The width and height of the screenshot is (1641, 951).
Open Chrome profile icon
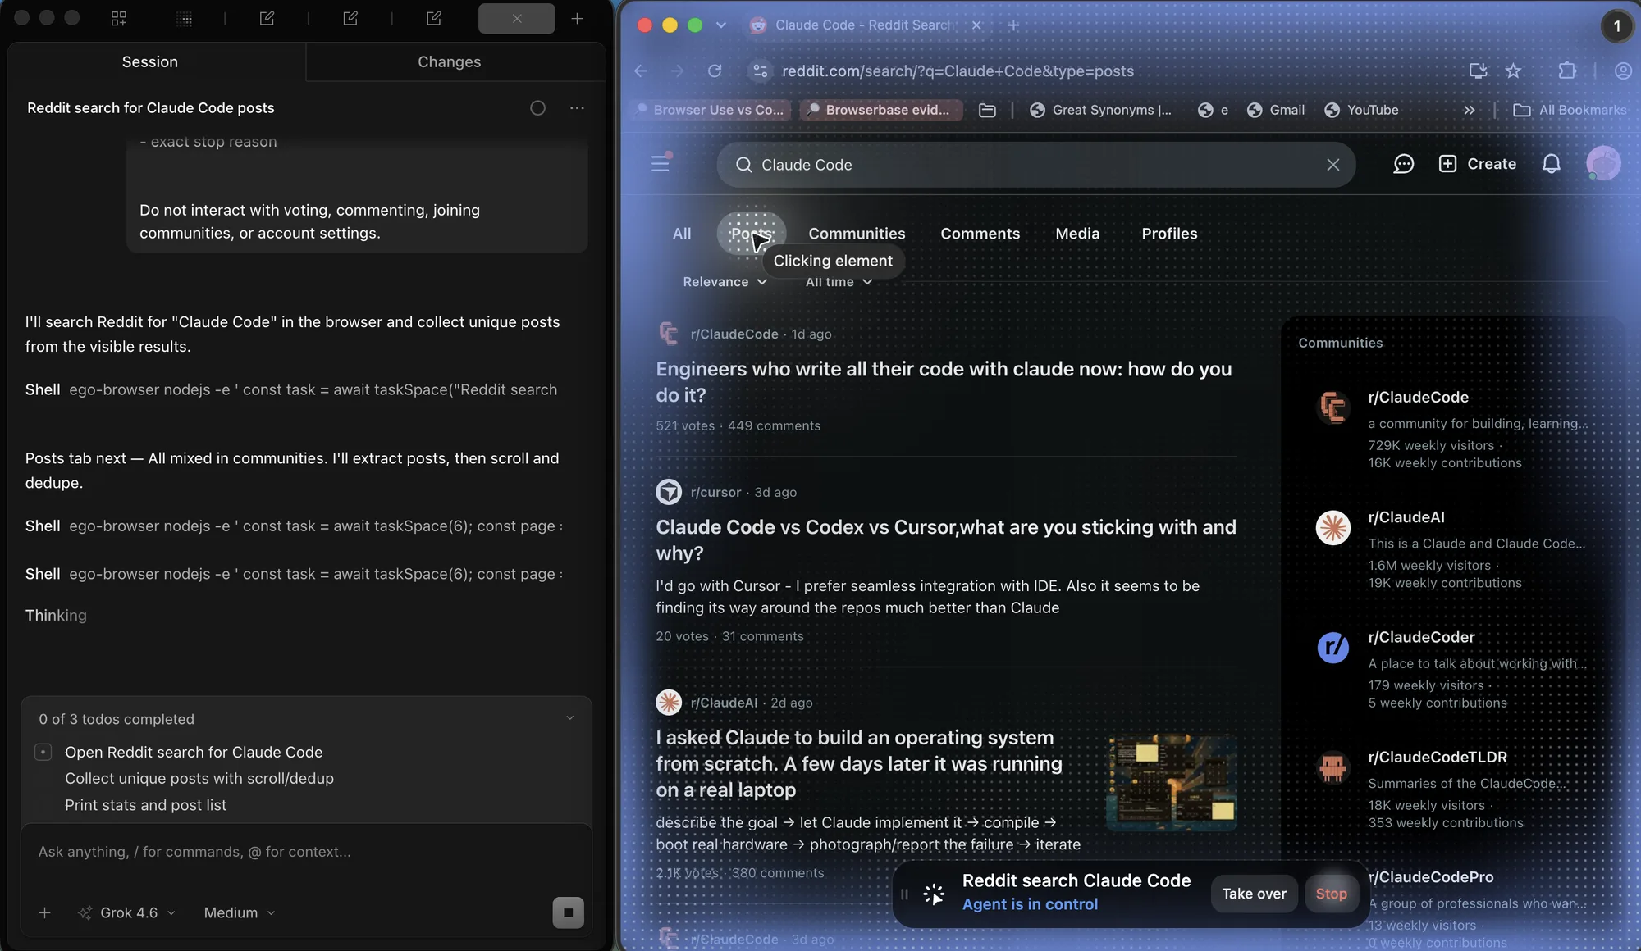tap(1622, 71)
